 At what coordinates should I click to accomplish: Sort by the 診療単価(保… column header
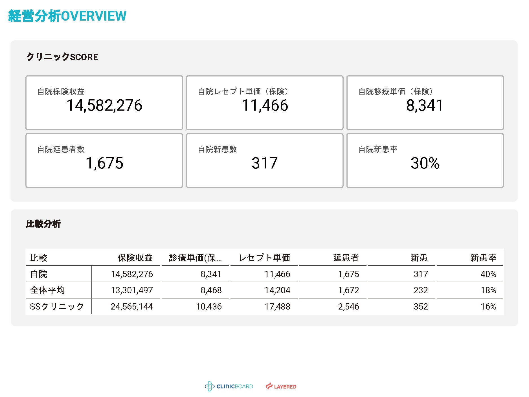(195, 258)
